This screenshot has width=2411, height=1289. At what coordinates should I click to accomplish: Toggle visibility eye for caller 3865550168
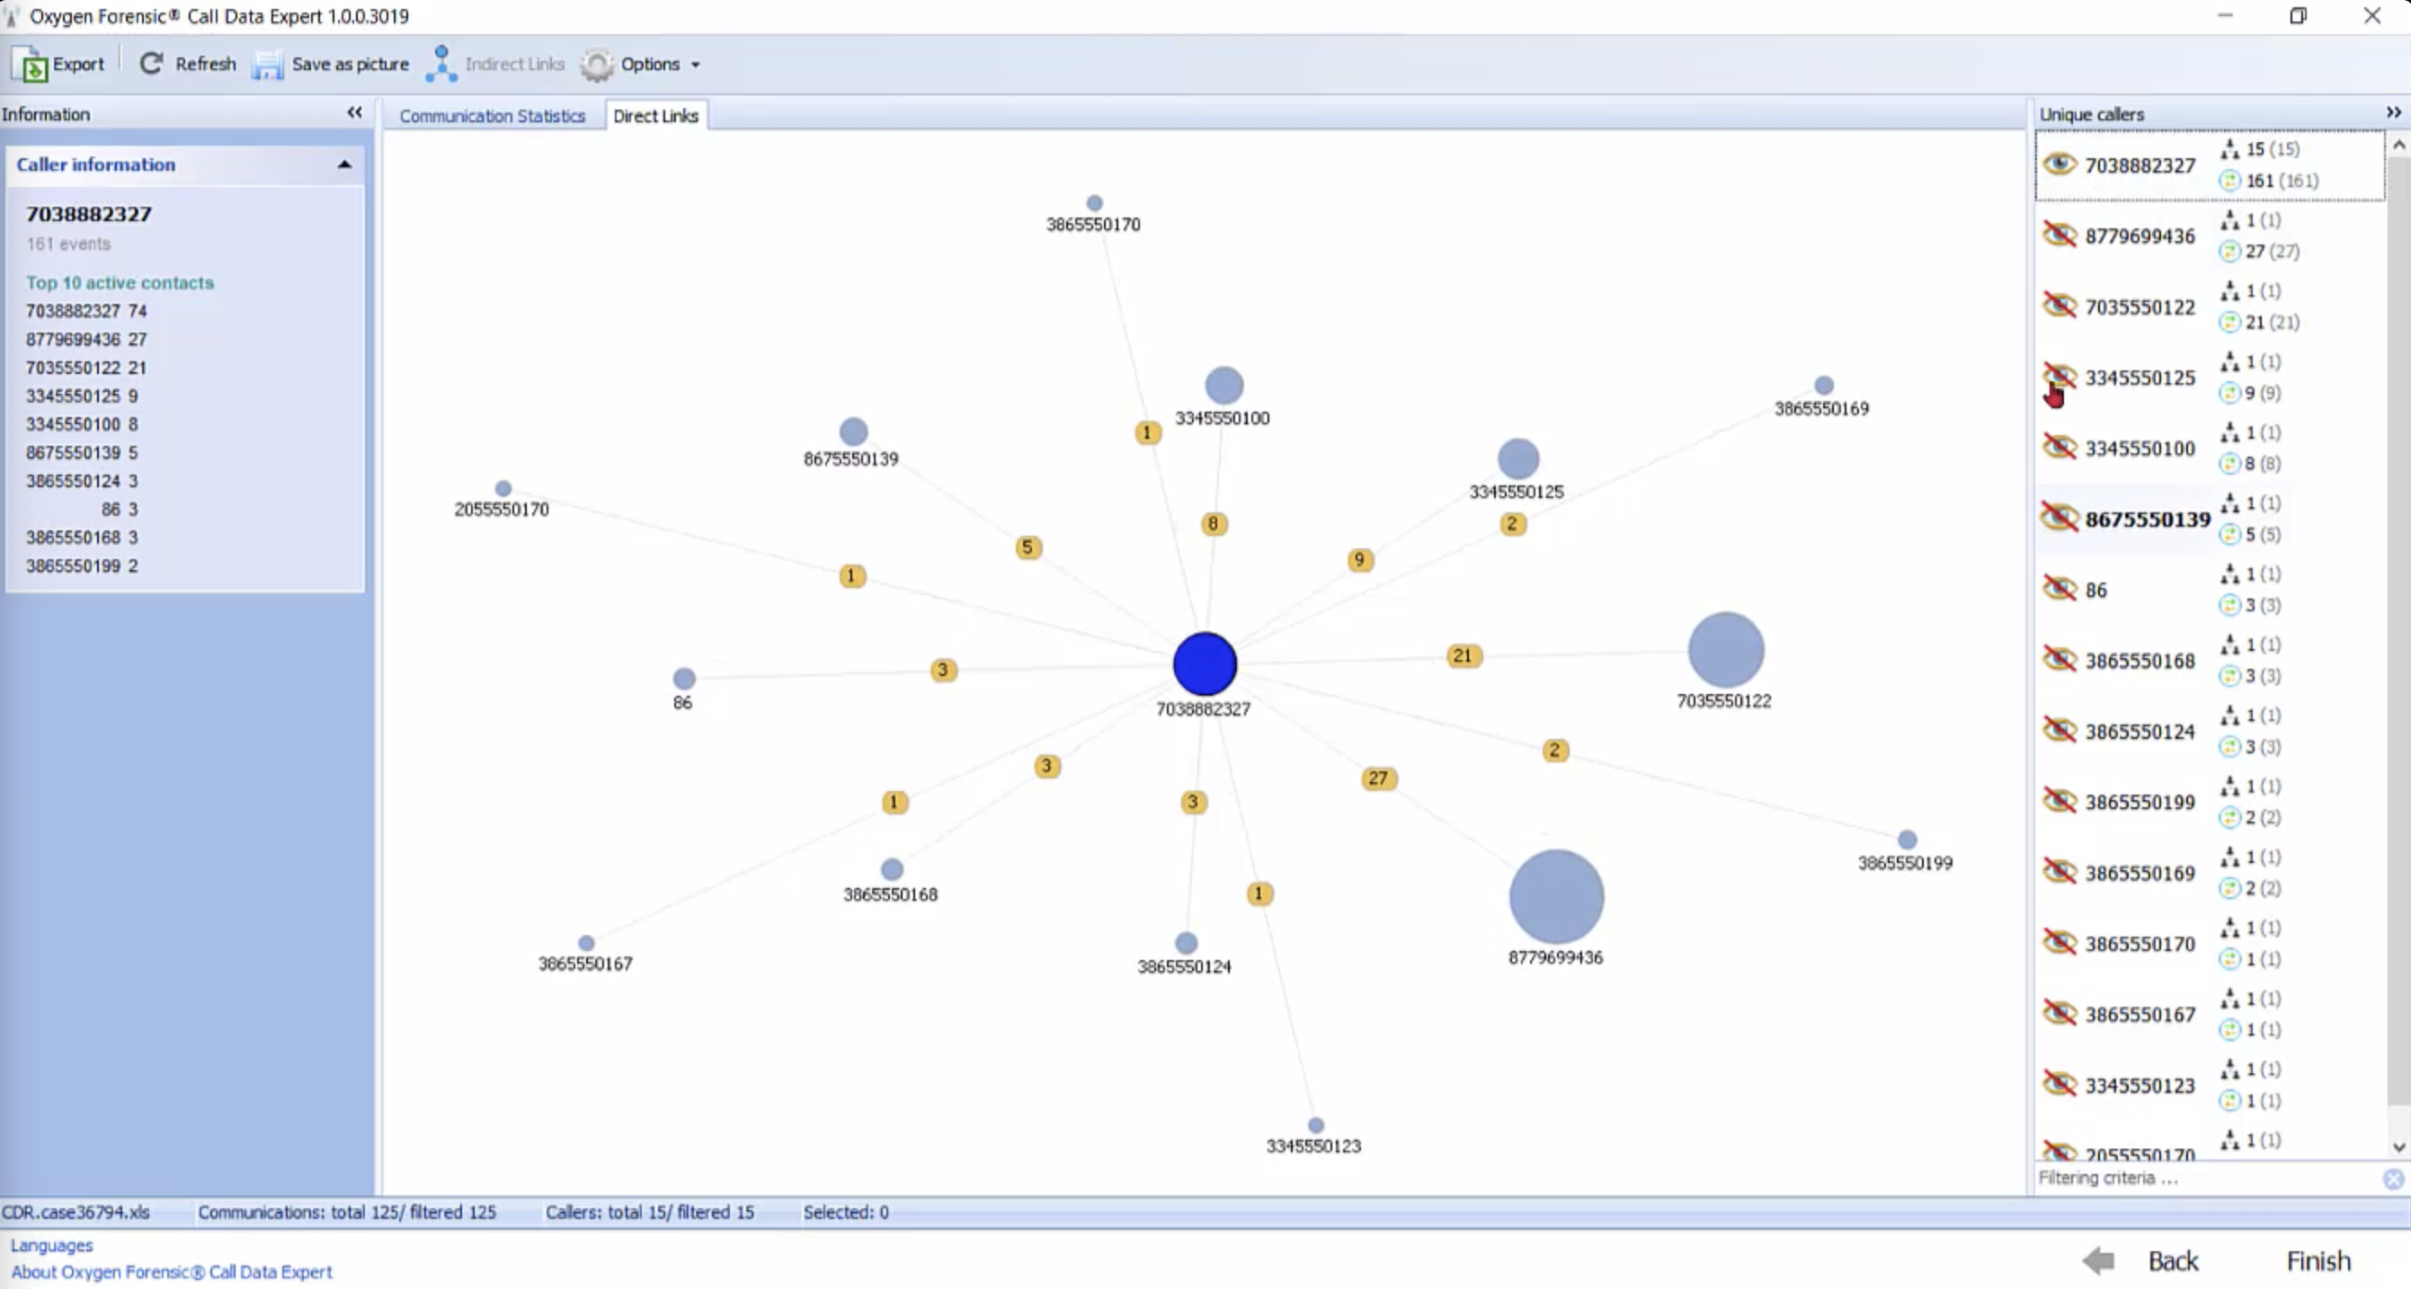[x=2060, y=659]
